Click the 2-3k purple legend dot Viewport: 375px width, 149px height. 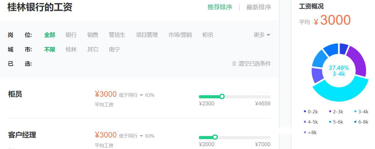tap(330, 112)
